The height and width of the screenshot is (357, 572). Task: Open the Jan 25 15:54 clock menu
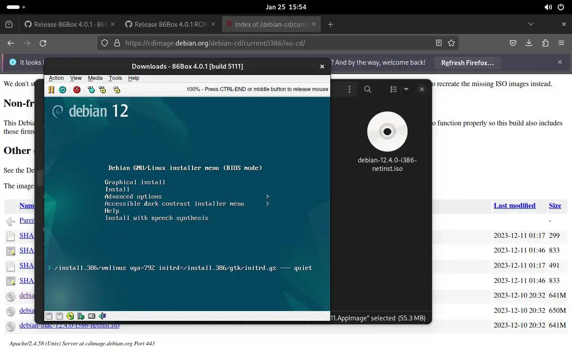pyautogui.click(x=286, y=7)
